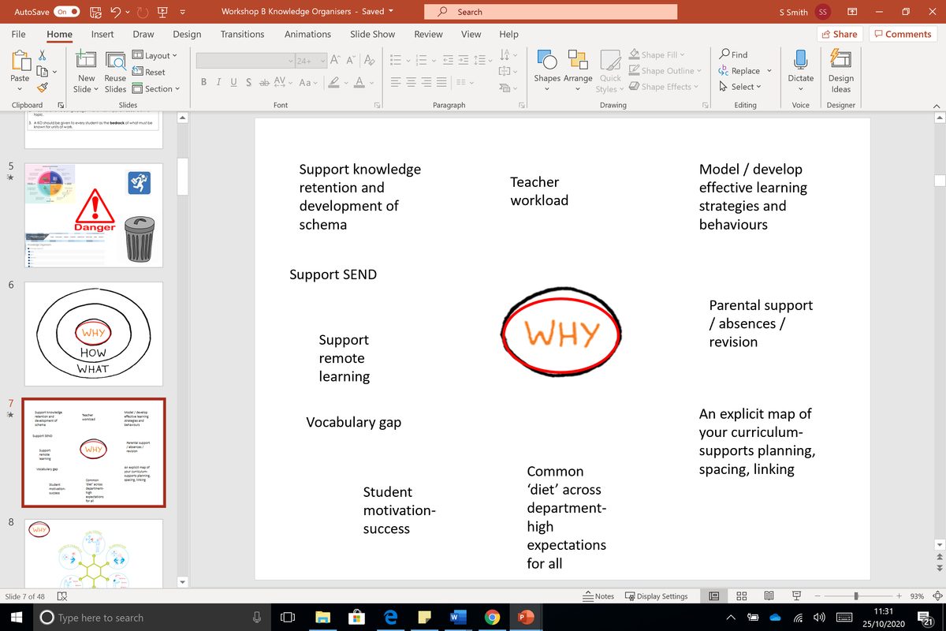Toggle the Notes pane
Viewport: 946px width, 631px height.
pos(599,596)
